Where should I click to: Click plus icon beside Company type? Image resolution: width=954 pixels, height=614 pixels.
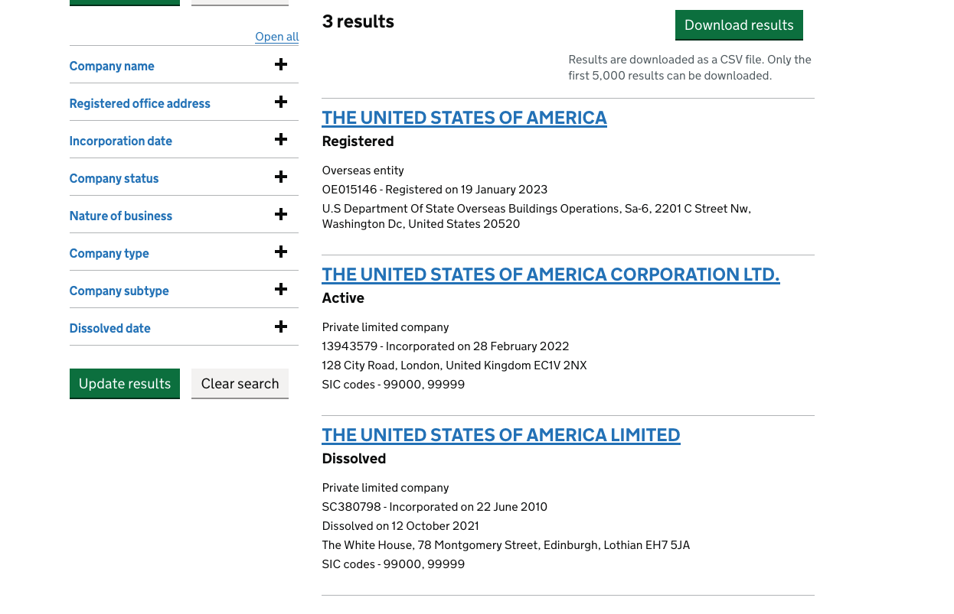(x=281, y=252)
